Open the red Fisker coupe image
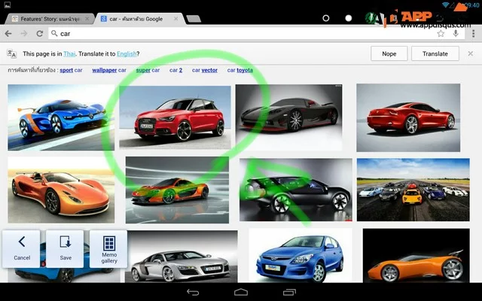This screenshot has height=301, width=482. tap(408, 117)
